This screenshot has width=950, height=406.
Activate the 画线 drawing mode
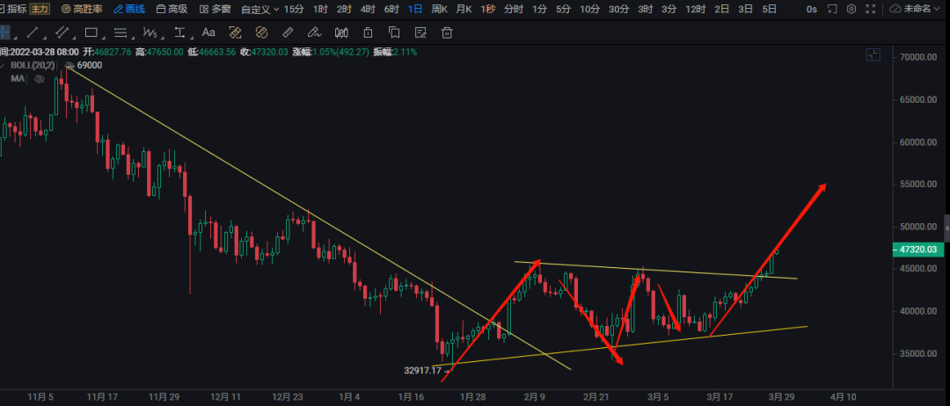(x=129, y=9)
